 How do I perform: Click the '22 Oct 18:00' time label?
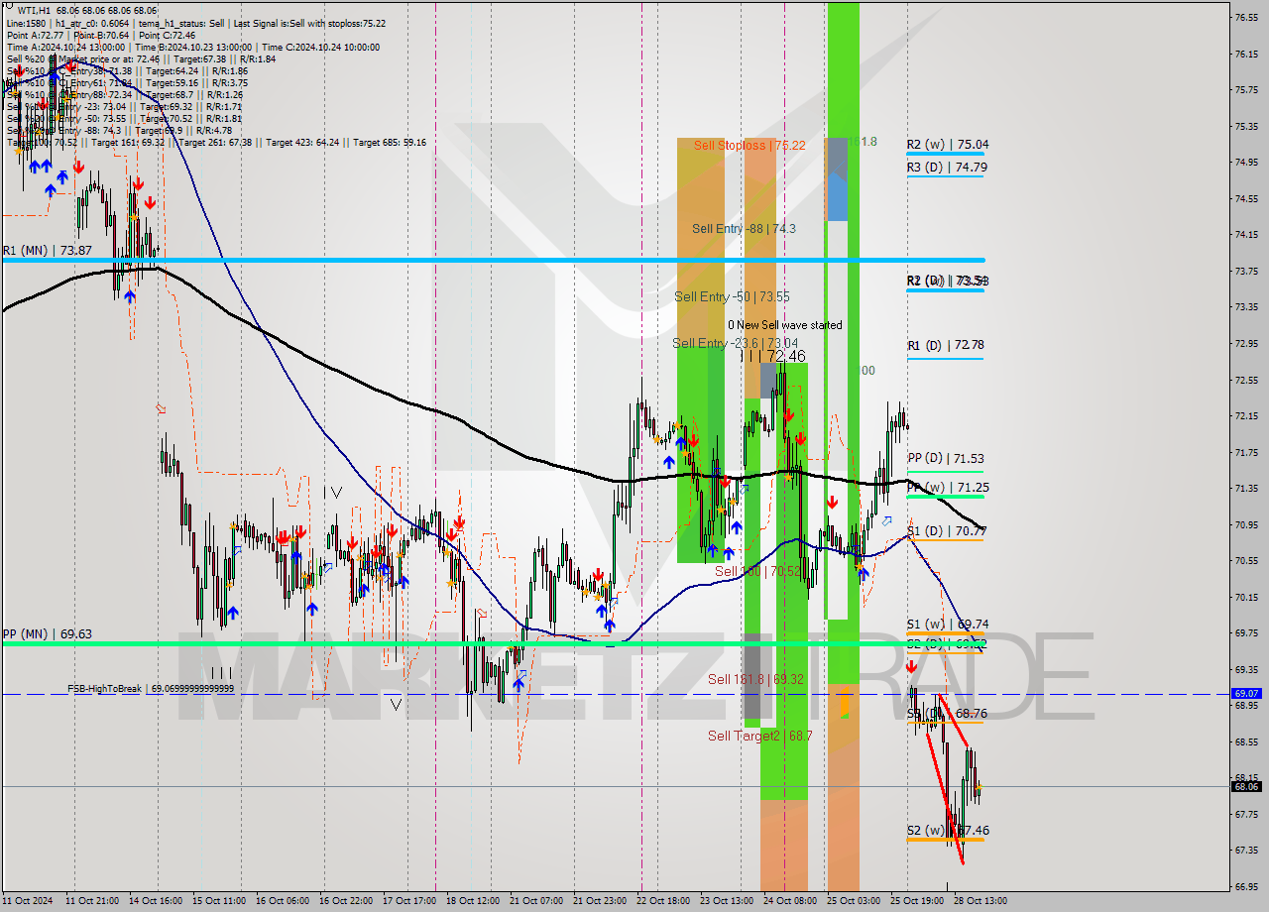click(663, 901)
